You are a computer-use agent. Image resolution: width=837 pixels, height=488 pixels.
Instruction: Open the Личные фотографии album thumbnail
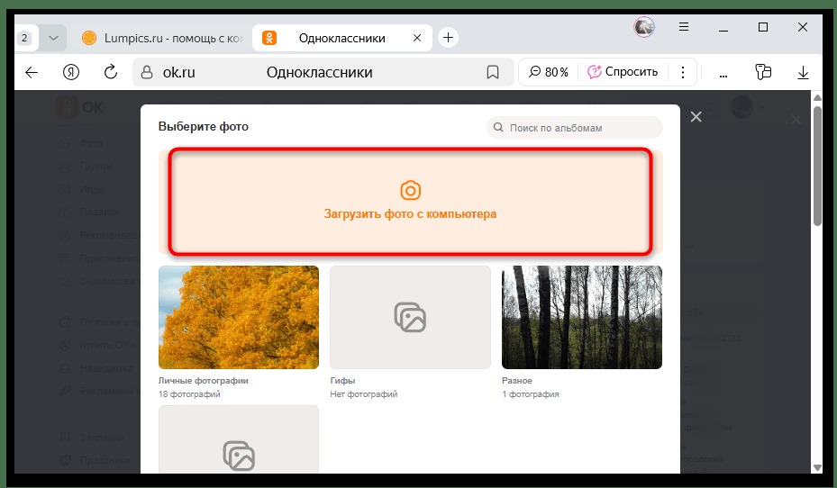(239, 317)
